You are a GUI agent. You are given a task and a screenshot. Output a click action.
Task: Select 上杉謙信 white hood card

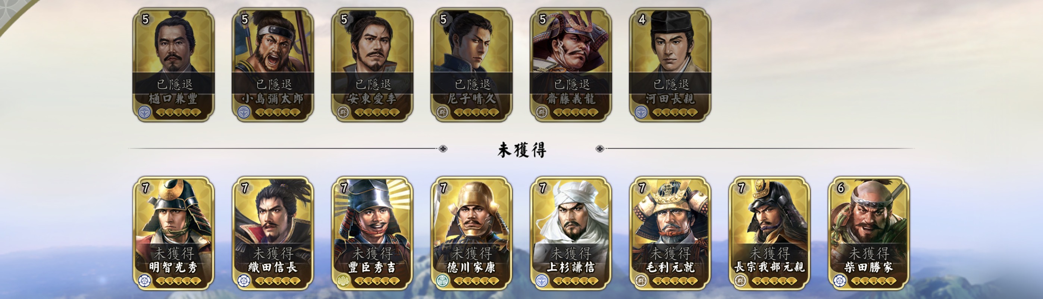[x=571, y=233]
